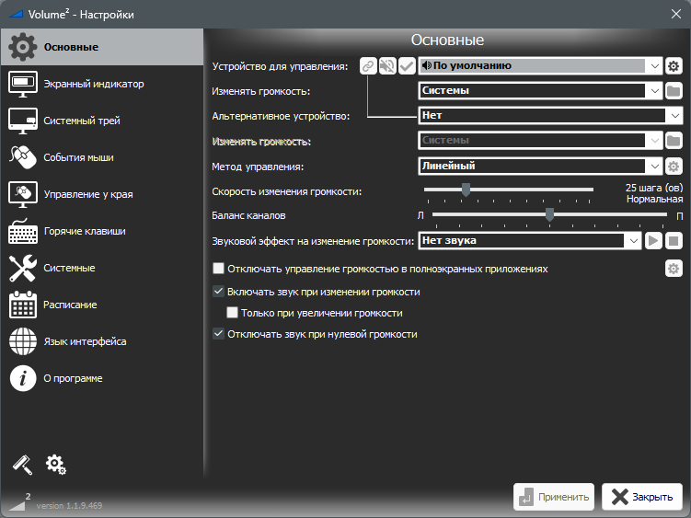691x518 pixels.
Task: Toggle Отключать звук при нулевой громкости
Action: tap(218, 334)
